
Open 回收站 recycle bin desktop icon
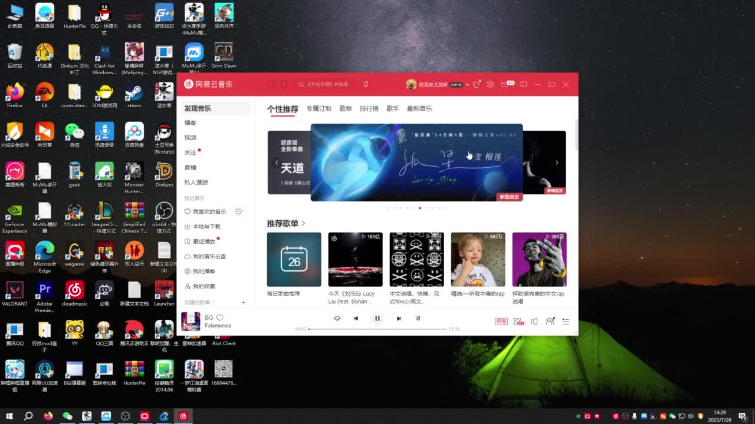pyautogui.click(x=15, y=56)
